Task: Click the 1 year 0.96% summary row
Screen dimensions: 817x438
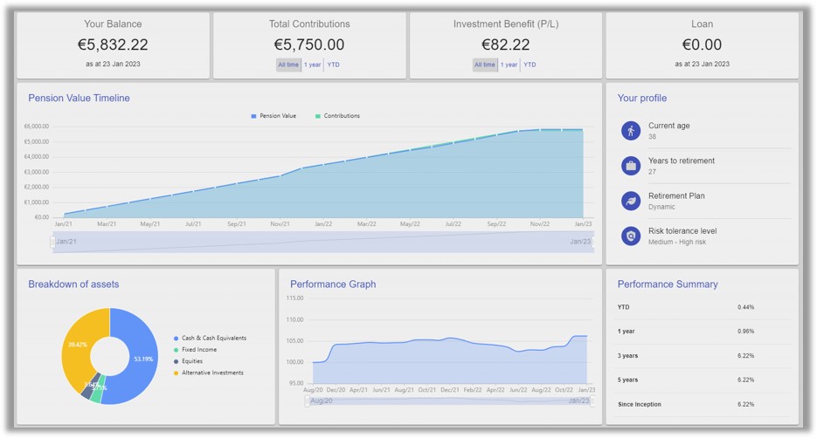Action: (x=703, y=332)
